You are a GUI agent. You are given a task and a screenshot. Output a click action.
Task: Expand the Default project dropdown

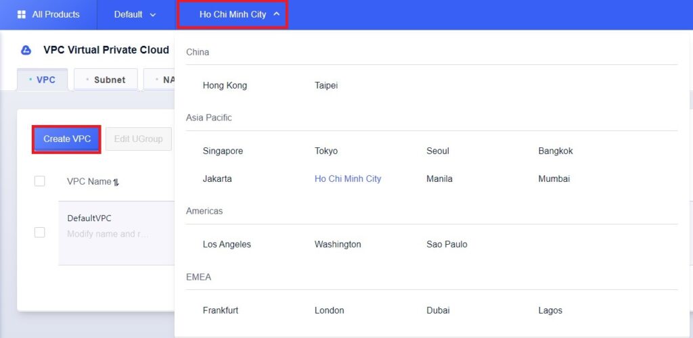pos(135,15)
